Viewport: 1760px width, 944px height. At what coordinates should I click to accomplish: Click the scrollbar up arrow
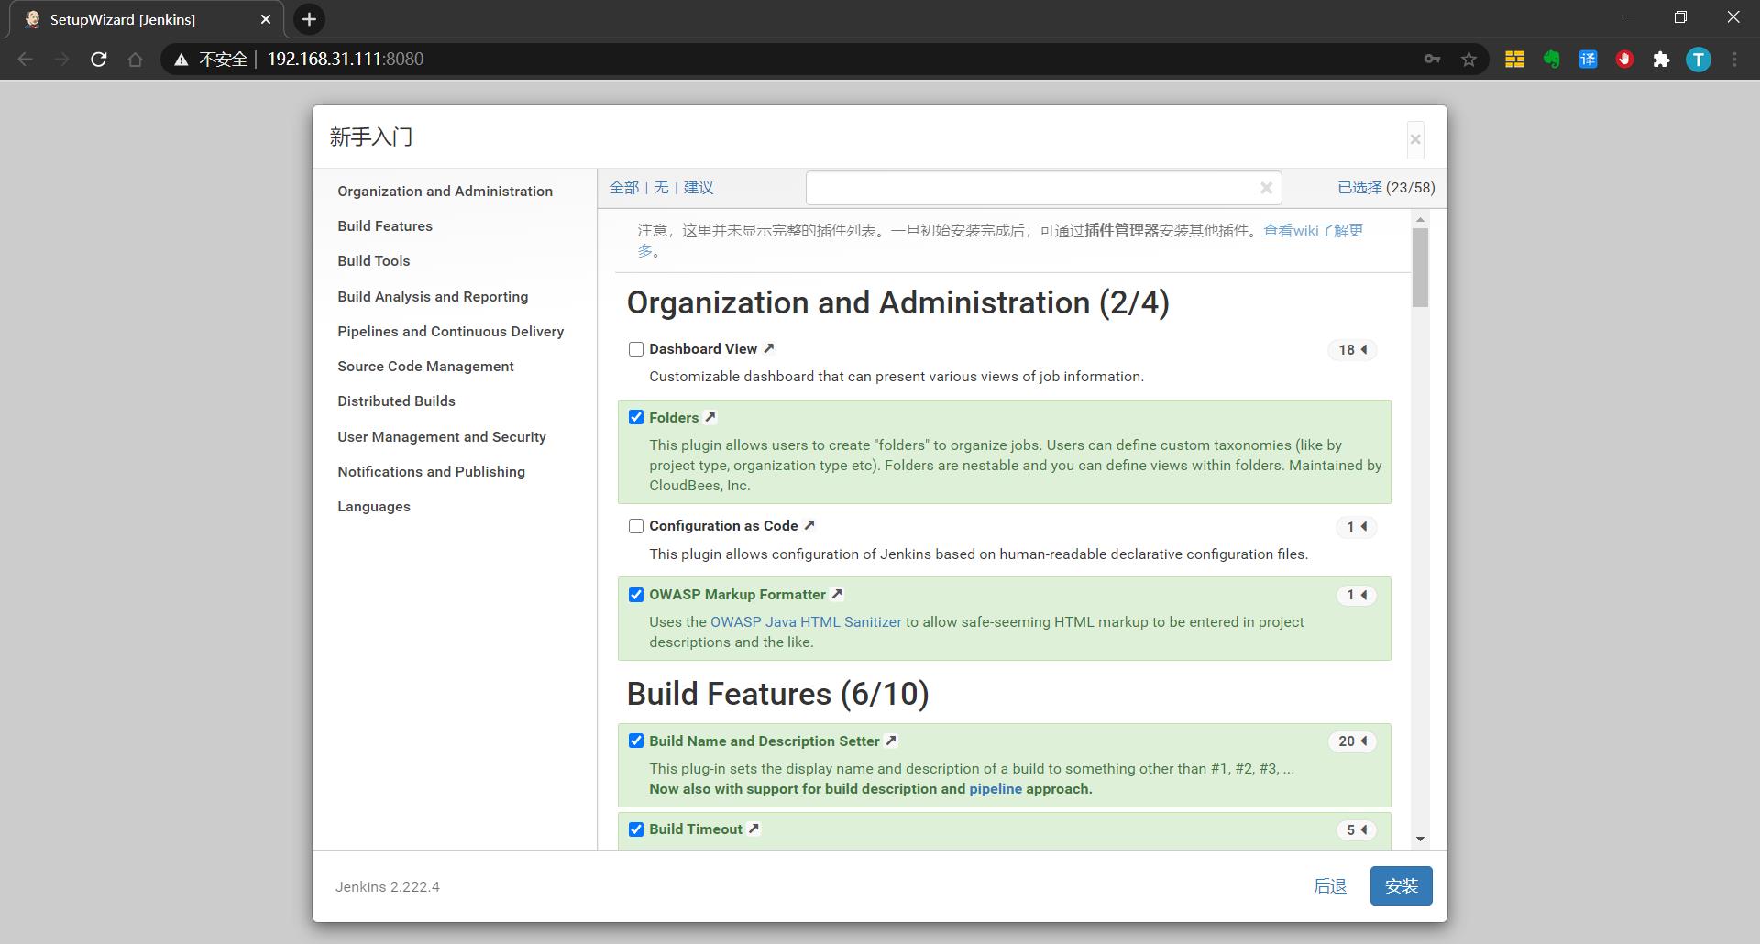1421,220
